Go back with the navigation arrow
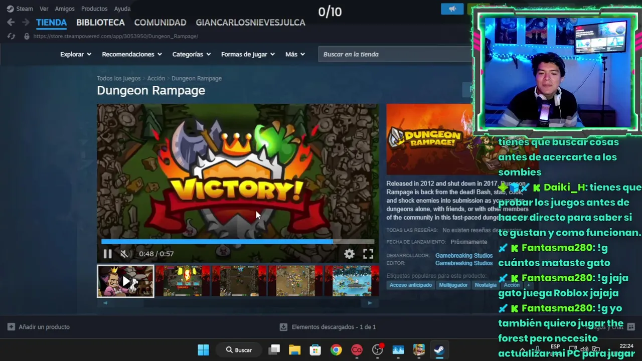Screen dimensions: 642x361 (11, 22)
